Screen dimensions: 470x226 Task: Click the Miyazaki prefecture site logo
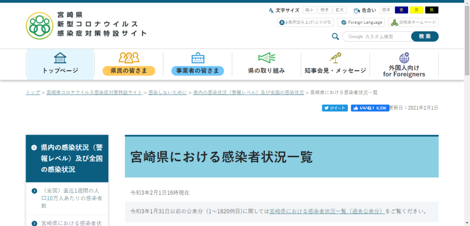[x=39, y=26]
